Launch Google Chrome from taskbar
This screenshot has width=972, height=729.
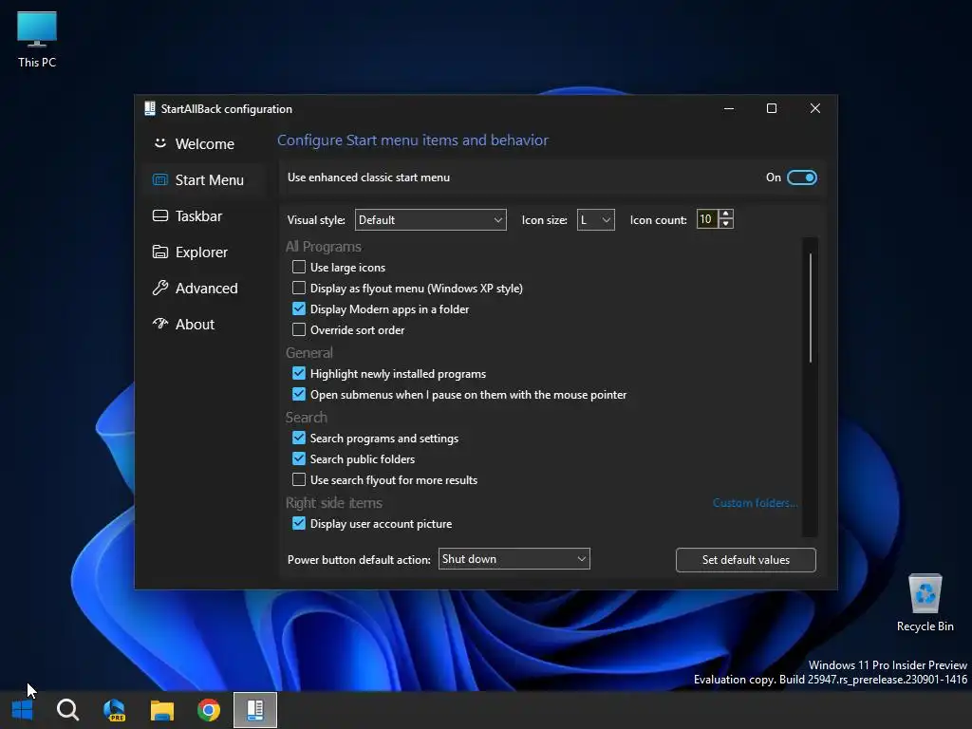[208, 710]
